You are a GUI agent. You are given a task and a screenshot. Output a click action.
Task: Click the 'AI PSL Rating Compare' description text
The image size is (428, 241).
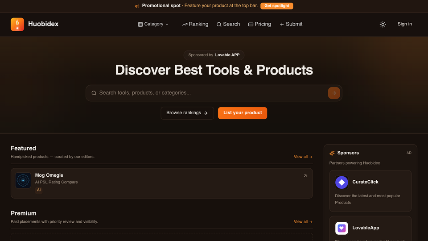pos(56,182)
